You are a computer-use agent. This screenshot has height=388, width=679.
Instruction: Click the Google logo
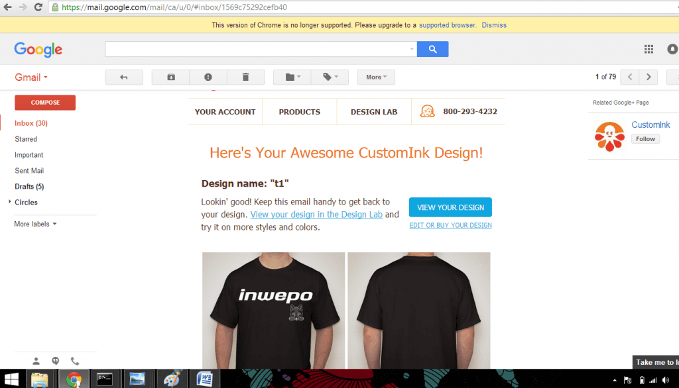[38, 49]
